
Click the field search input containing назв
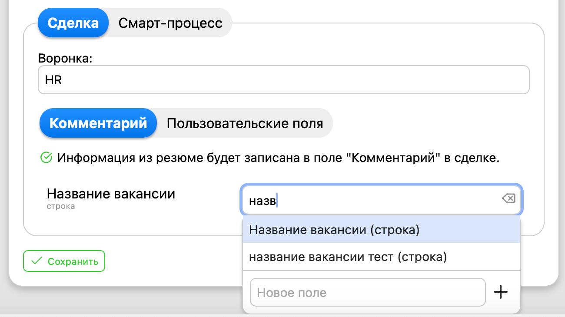coord(382,200)
